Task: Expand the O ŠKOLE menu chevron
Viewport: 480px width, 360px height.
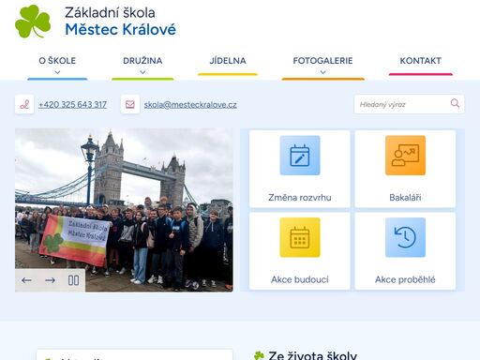Action: pos(57,72)
